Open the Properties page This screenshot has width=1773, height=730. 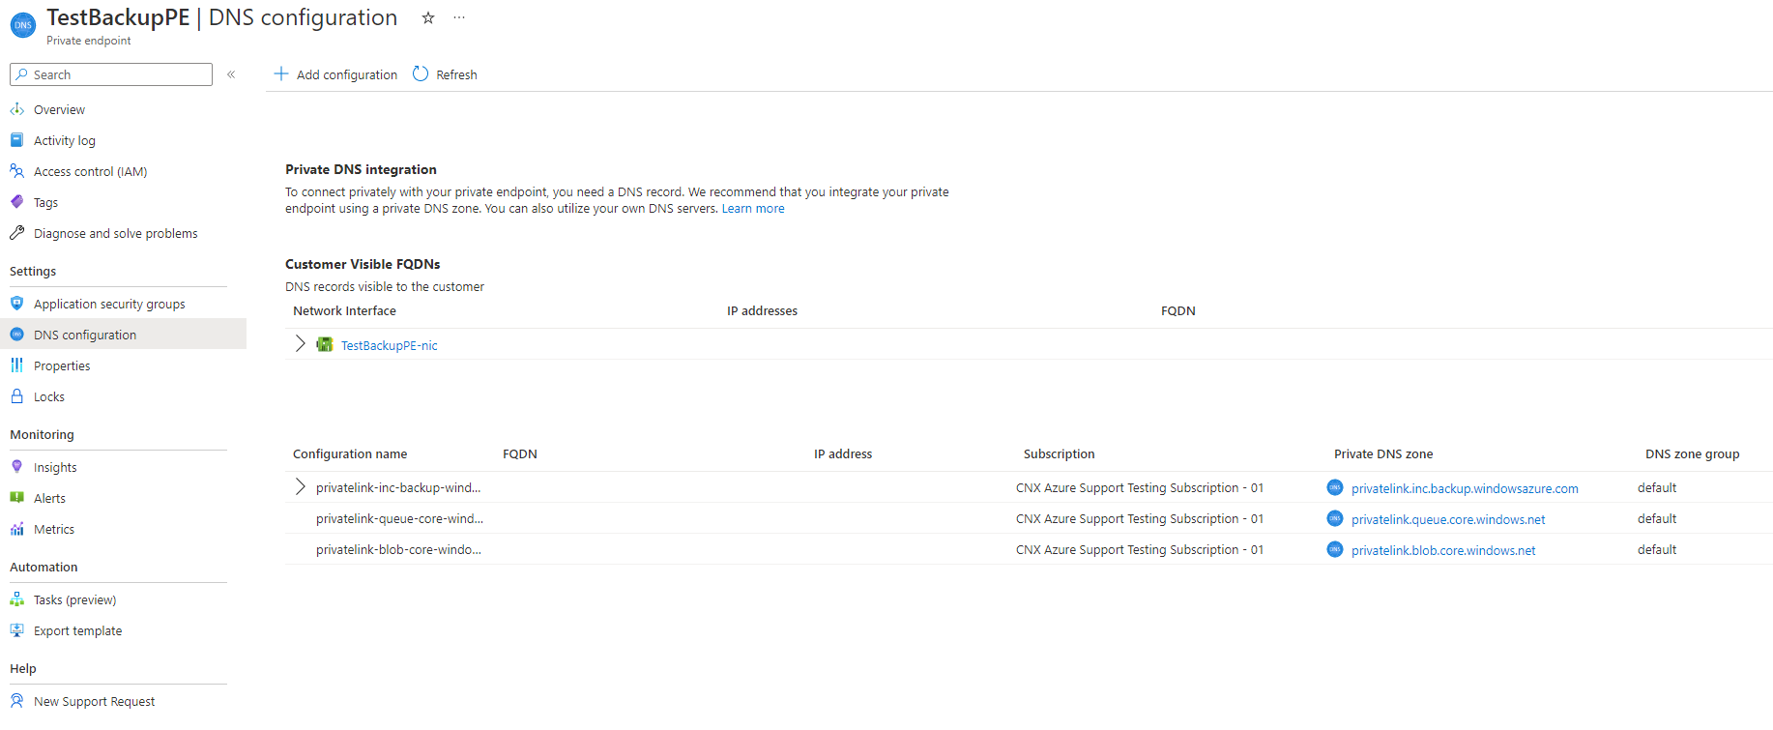click(x=62, y=366)
